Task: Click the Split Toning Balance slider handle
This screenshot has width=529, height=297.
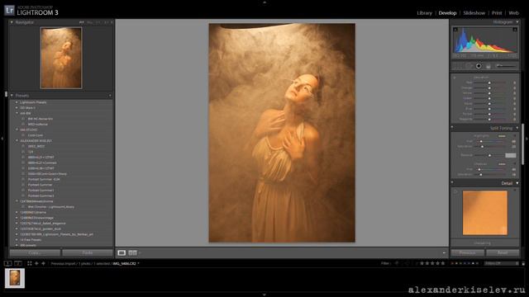Action: pos(490,155)
